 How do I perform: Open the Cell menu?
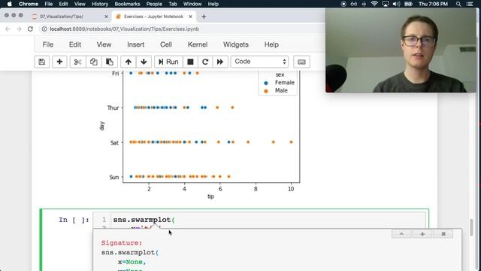tap(166, 44)
